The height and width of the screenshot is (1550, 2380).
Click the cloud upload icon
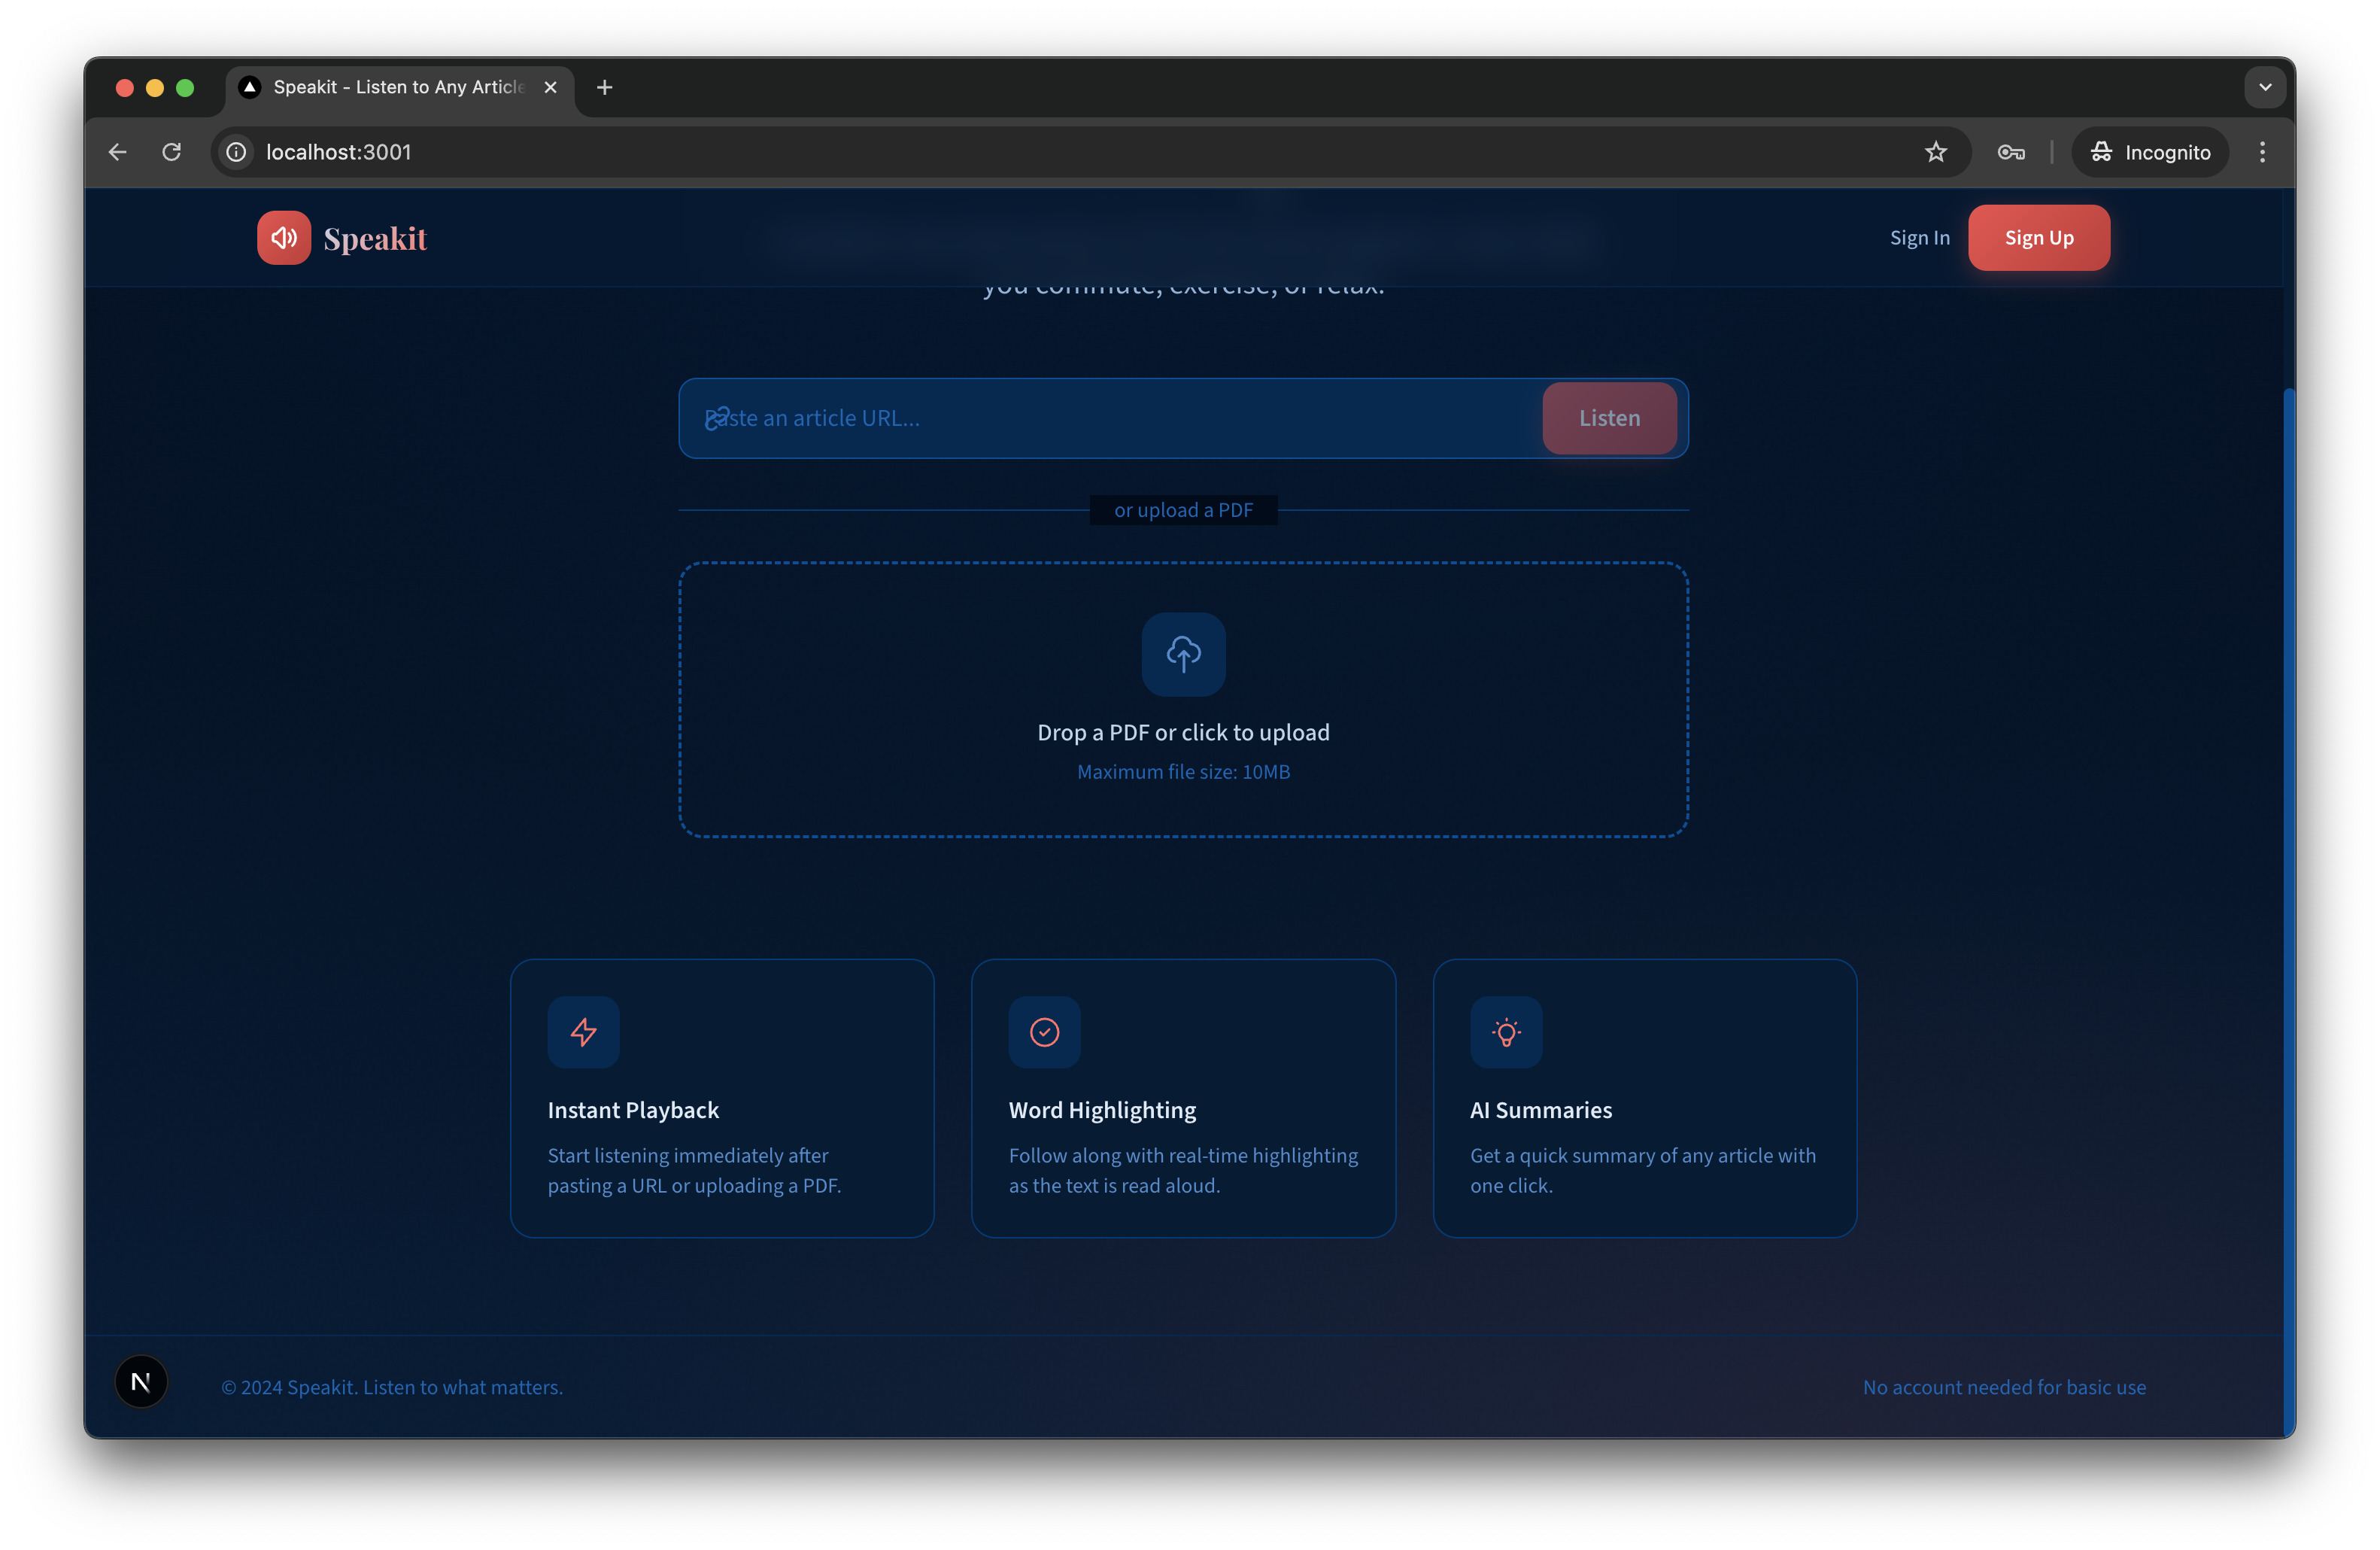point(1183,655)
